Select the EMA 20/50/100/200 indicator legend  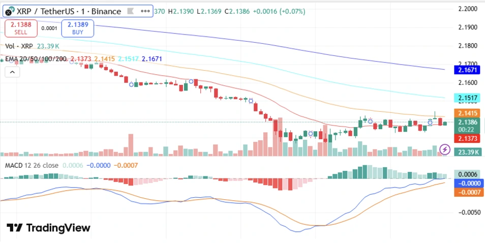click(x=36, y=59)
